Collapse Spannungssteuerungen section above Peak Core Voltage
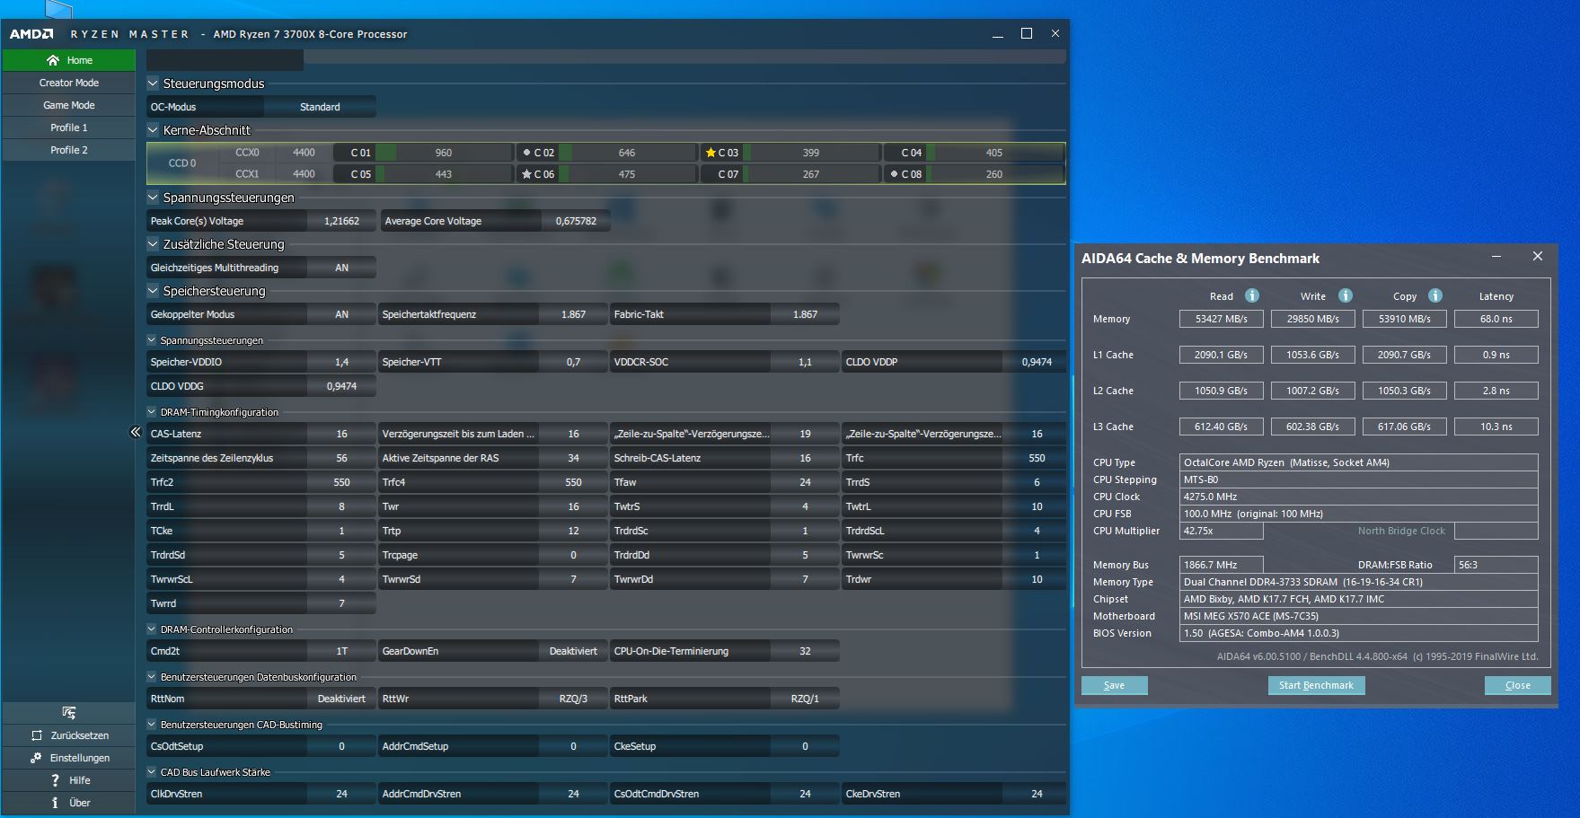The image size is (1580, 818). [x=153, y=198]
